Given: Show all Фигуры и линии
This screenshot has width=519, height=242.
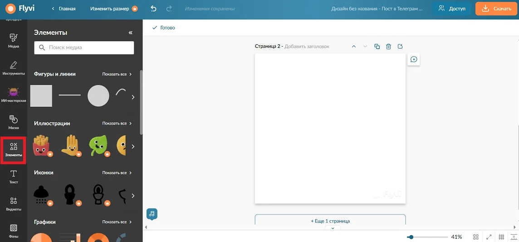Looking at the screenshot, I should (x=117, y=74).
